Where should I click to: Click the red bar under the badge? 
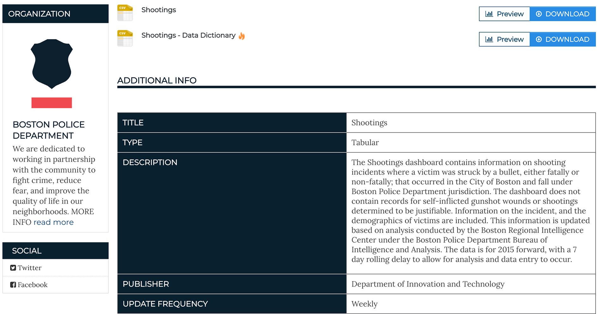tap(52, 103)
